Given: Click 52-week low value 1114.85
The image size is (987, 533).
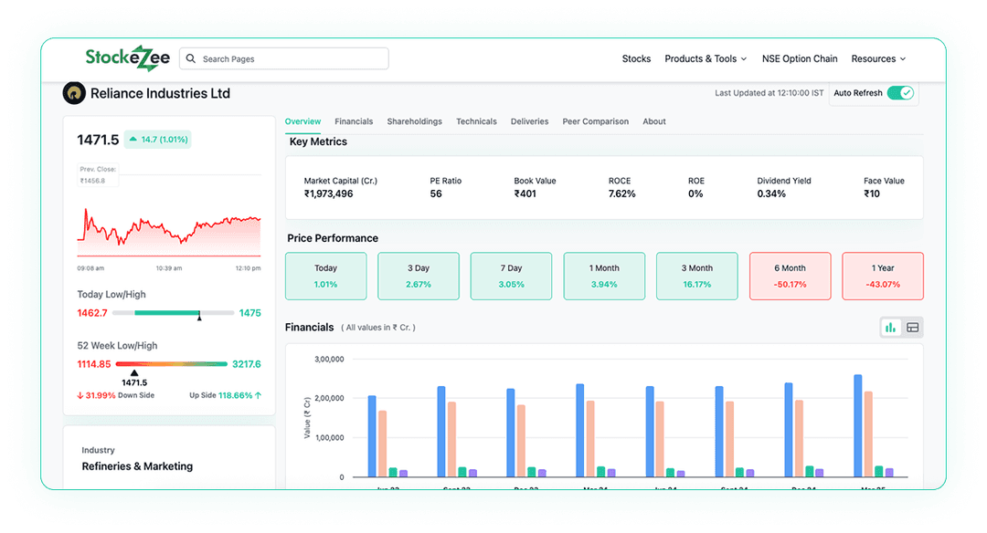Looking at the screenshot, I should pos(94,364).
